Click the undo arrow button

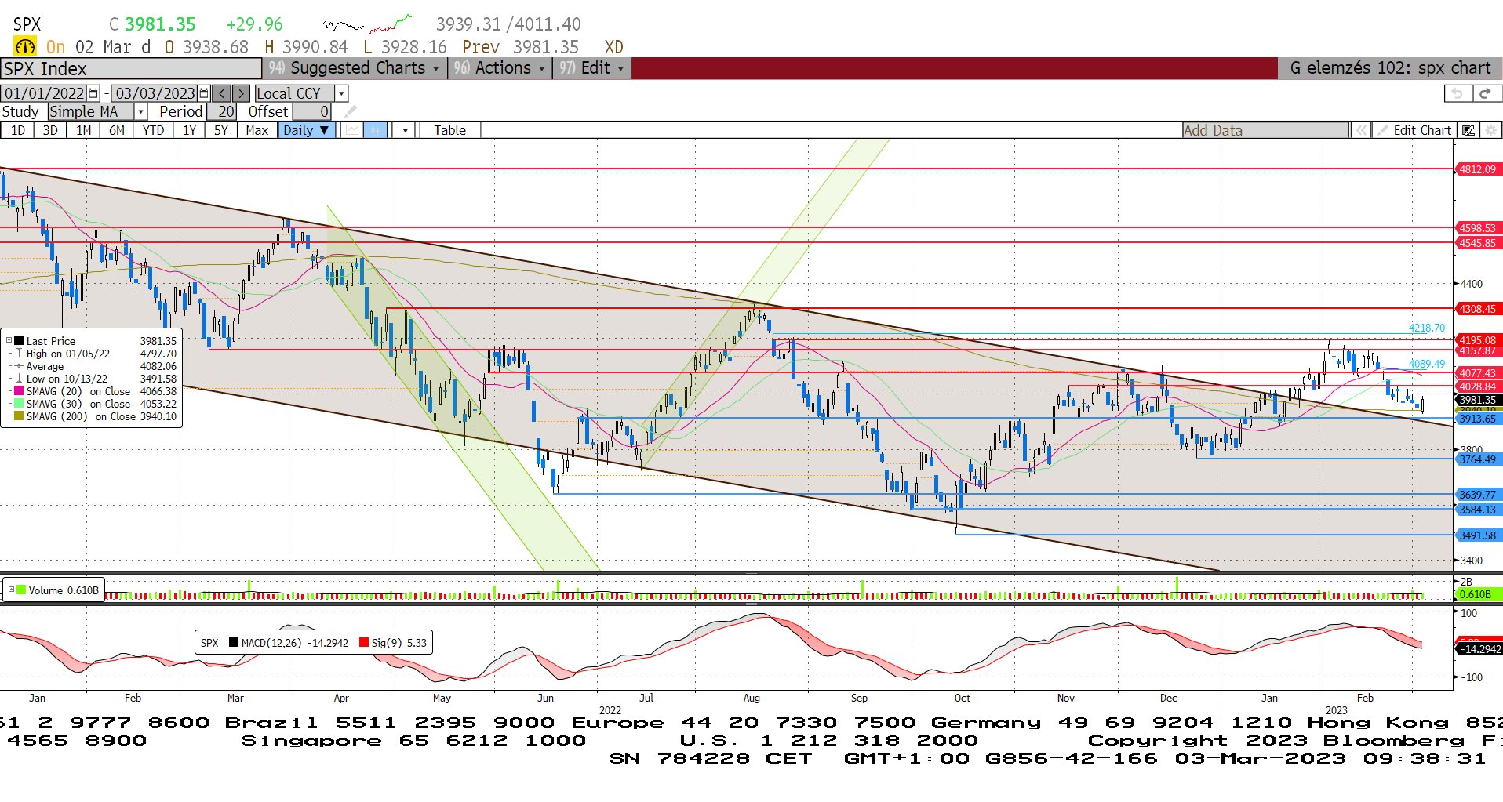click(1457, 93)
